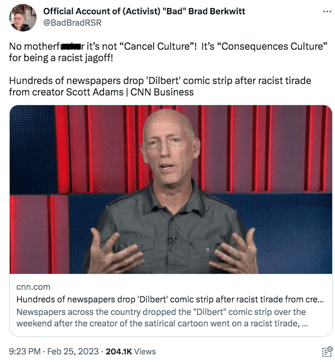Open the three-dot more options menu
This screenshot has width=335, height=363.
[x=326, y=11]
